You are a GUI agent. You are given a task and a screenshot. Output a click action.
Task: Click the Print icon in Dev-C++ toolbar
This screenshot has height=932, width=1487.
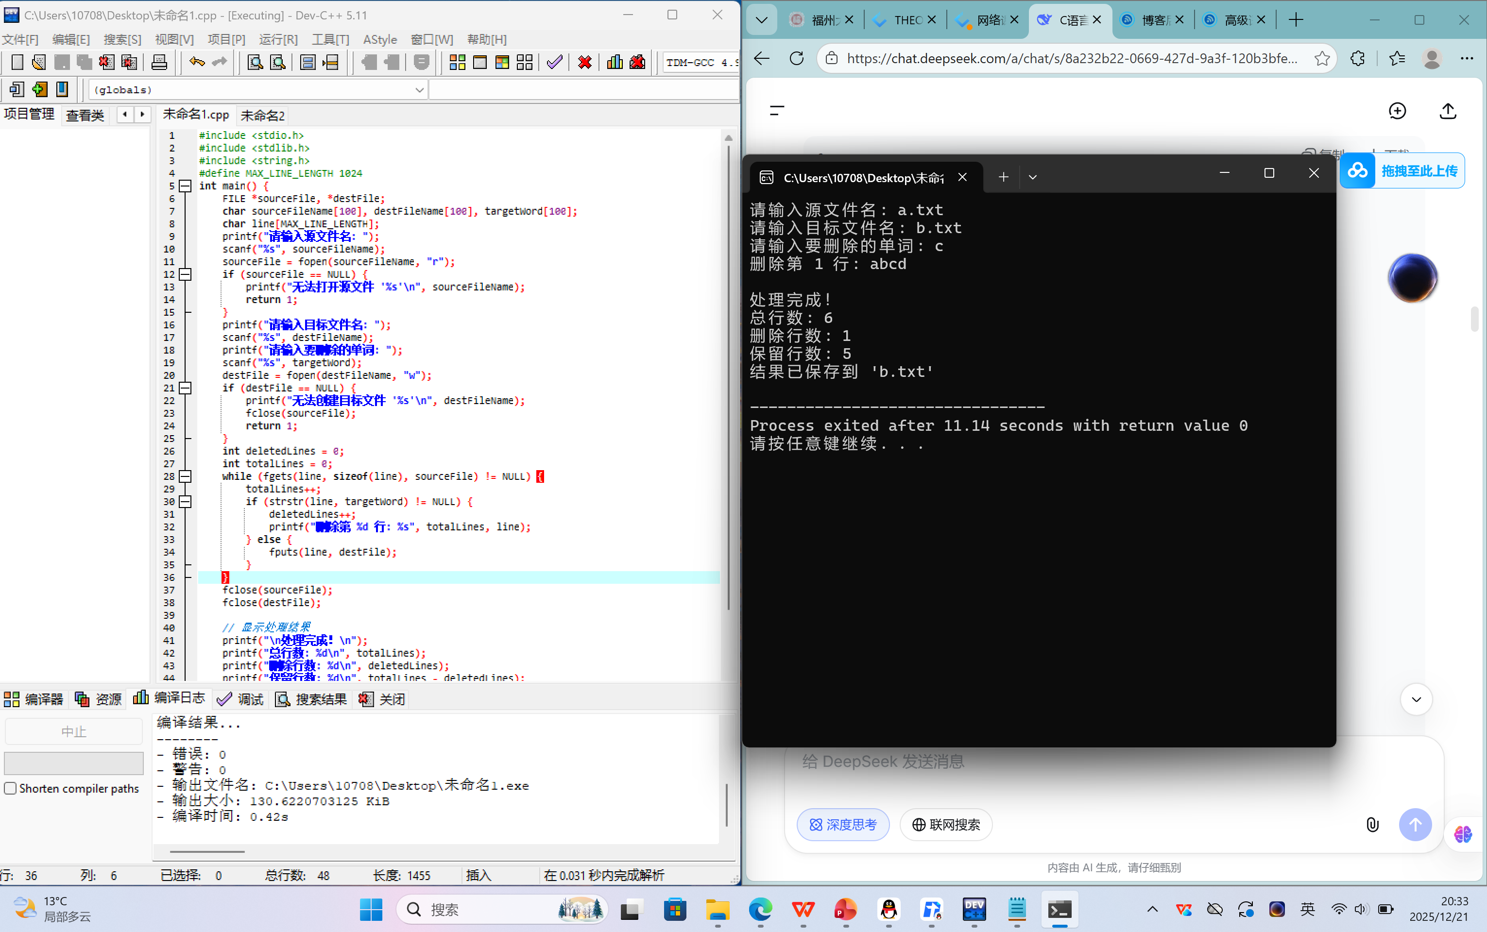pos(159,62)
